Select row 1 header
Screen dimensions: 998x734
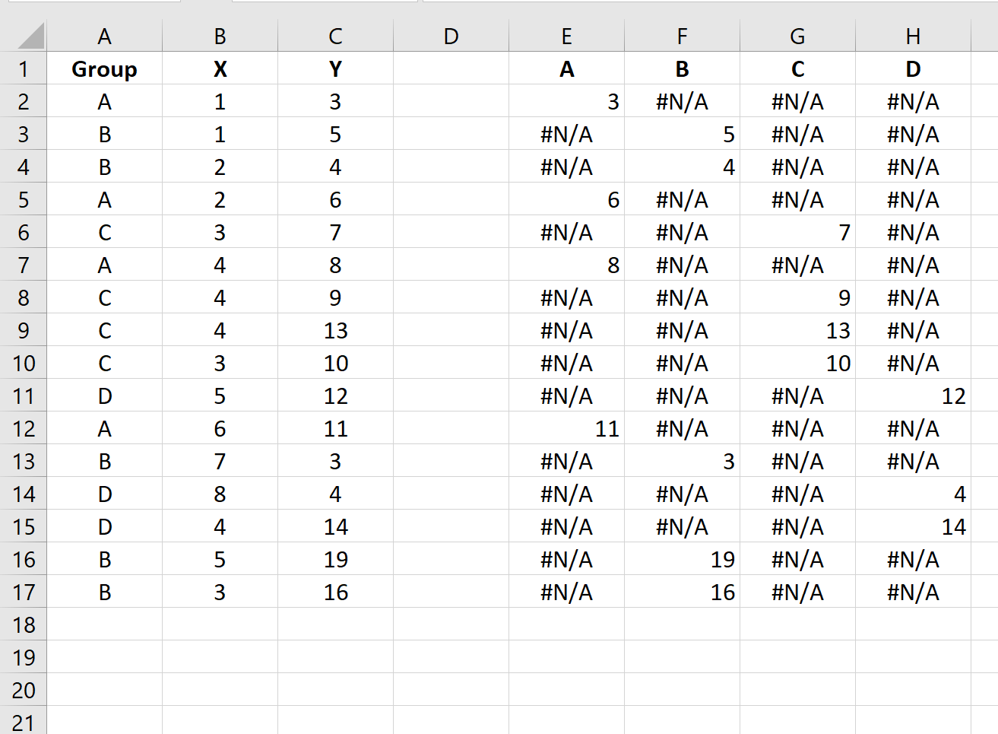24,68
